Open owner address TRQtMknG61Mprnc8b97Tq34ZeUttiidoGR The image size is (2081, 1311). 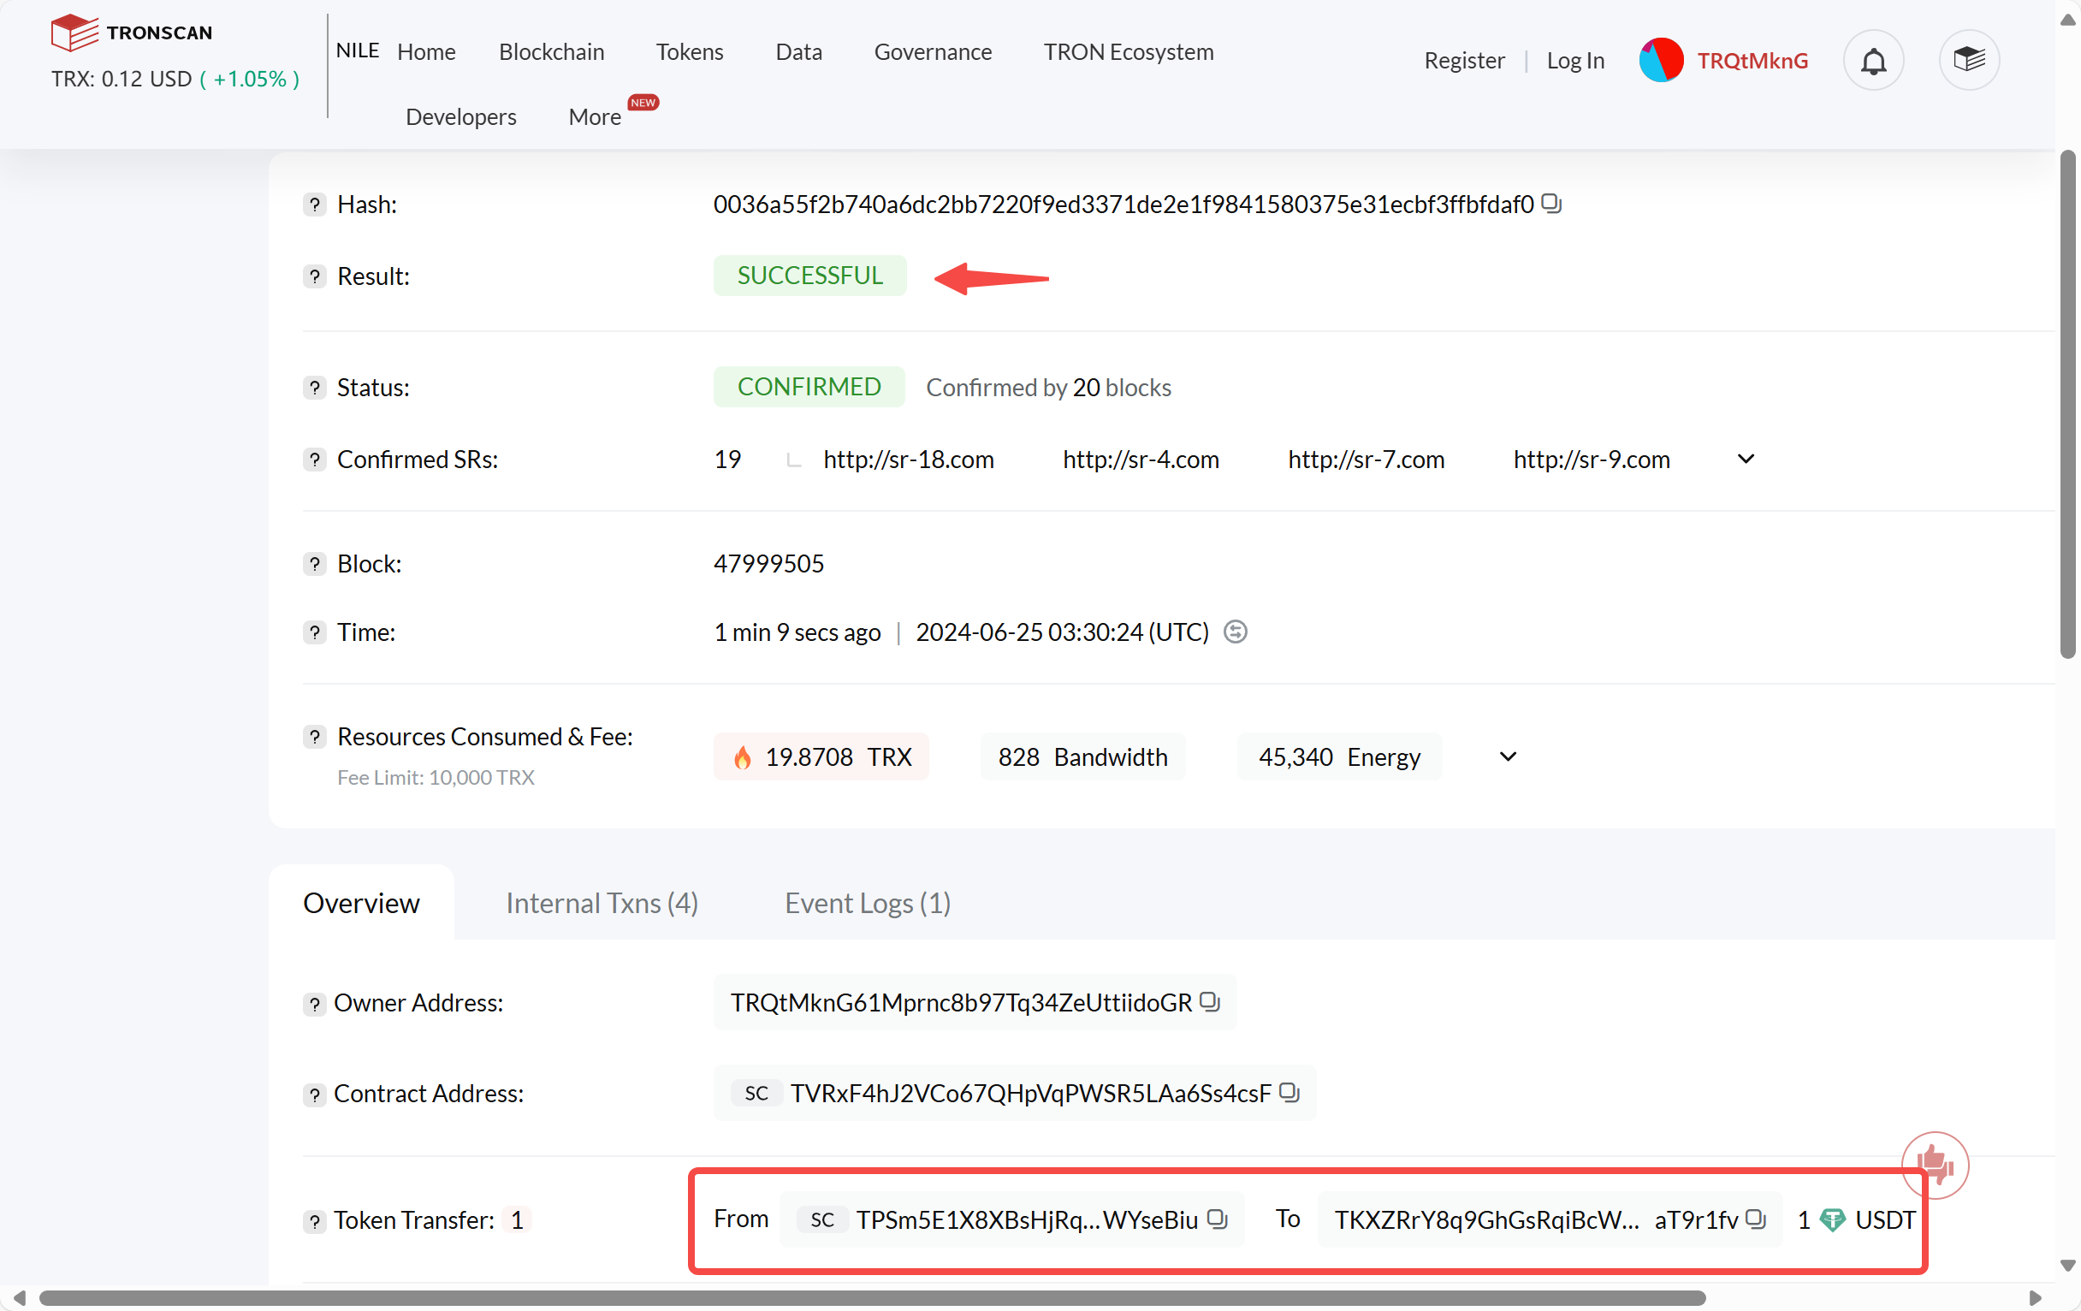(960, 1002)
